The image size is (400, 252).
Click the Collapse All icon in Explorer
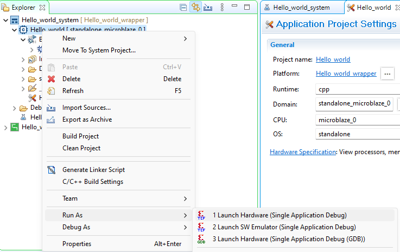tap(183, 8)
